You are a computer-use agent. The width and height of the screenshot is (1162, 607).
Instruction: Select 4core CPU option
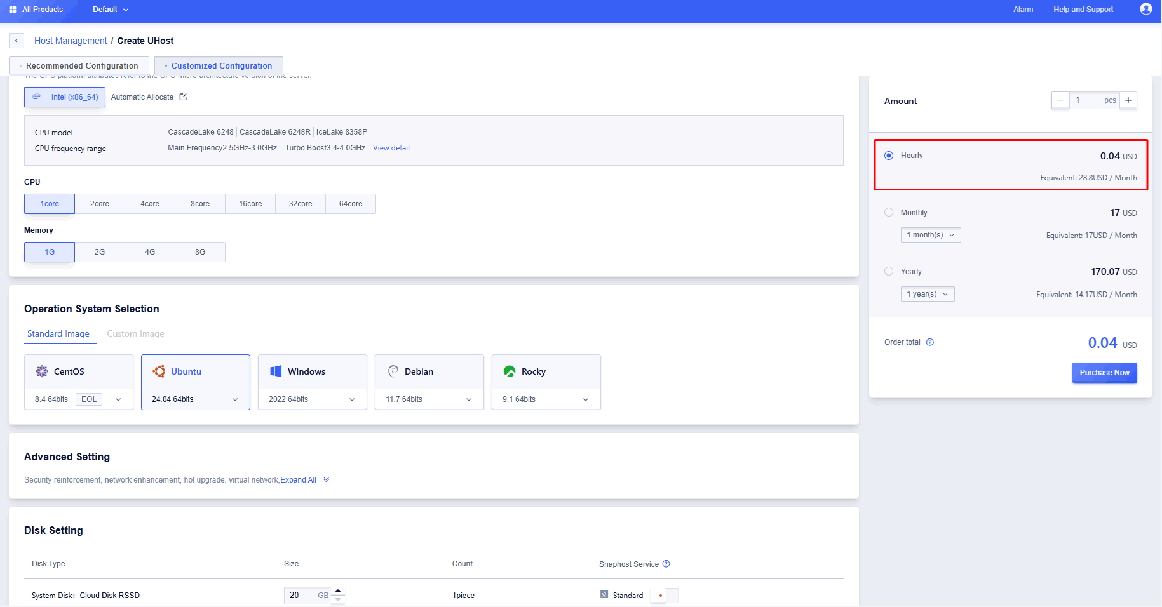click(150, 204)
